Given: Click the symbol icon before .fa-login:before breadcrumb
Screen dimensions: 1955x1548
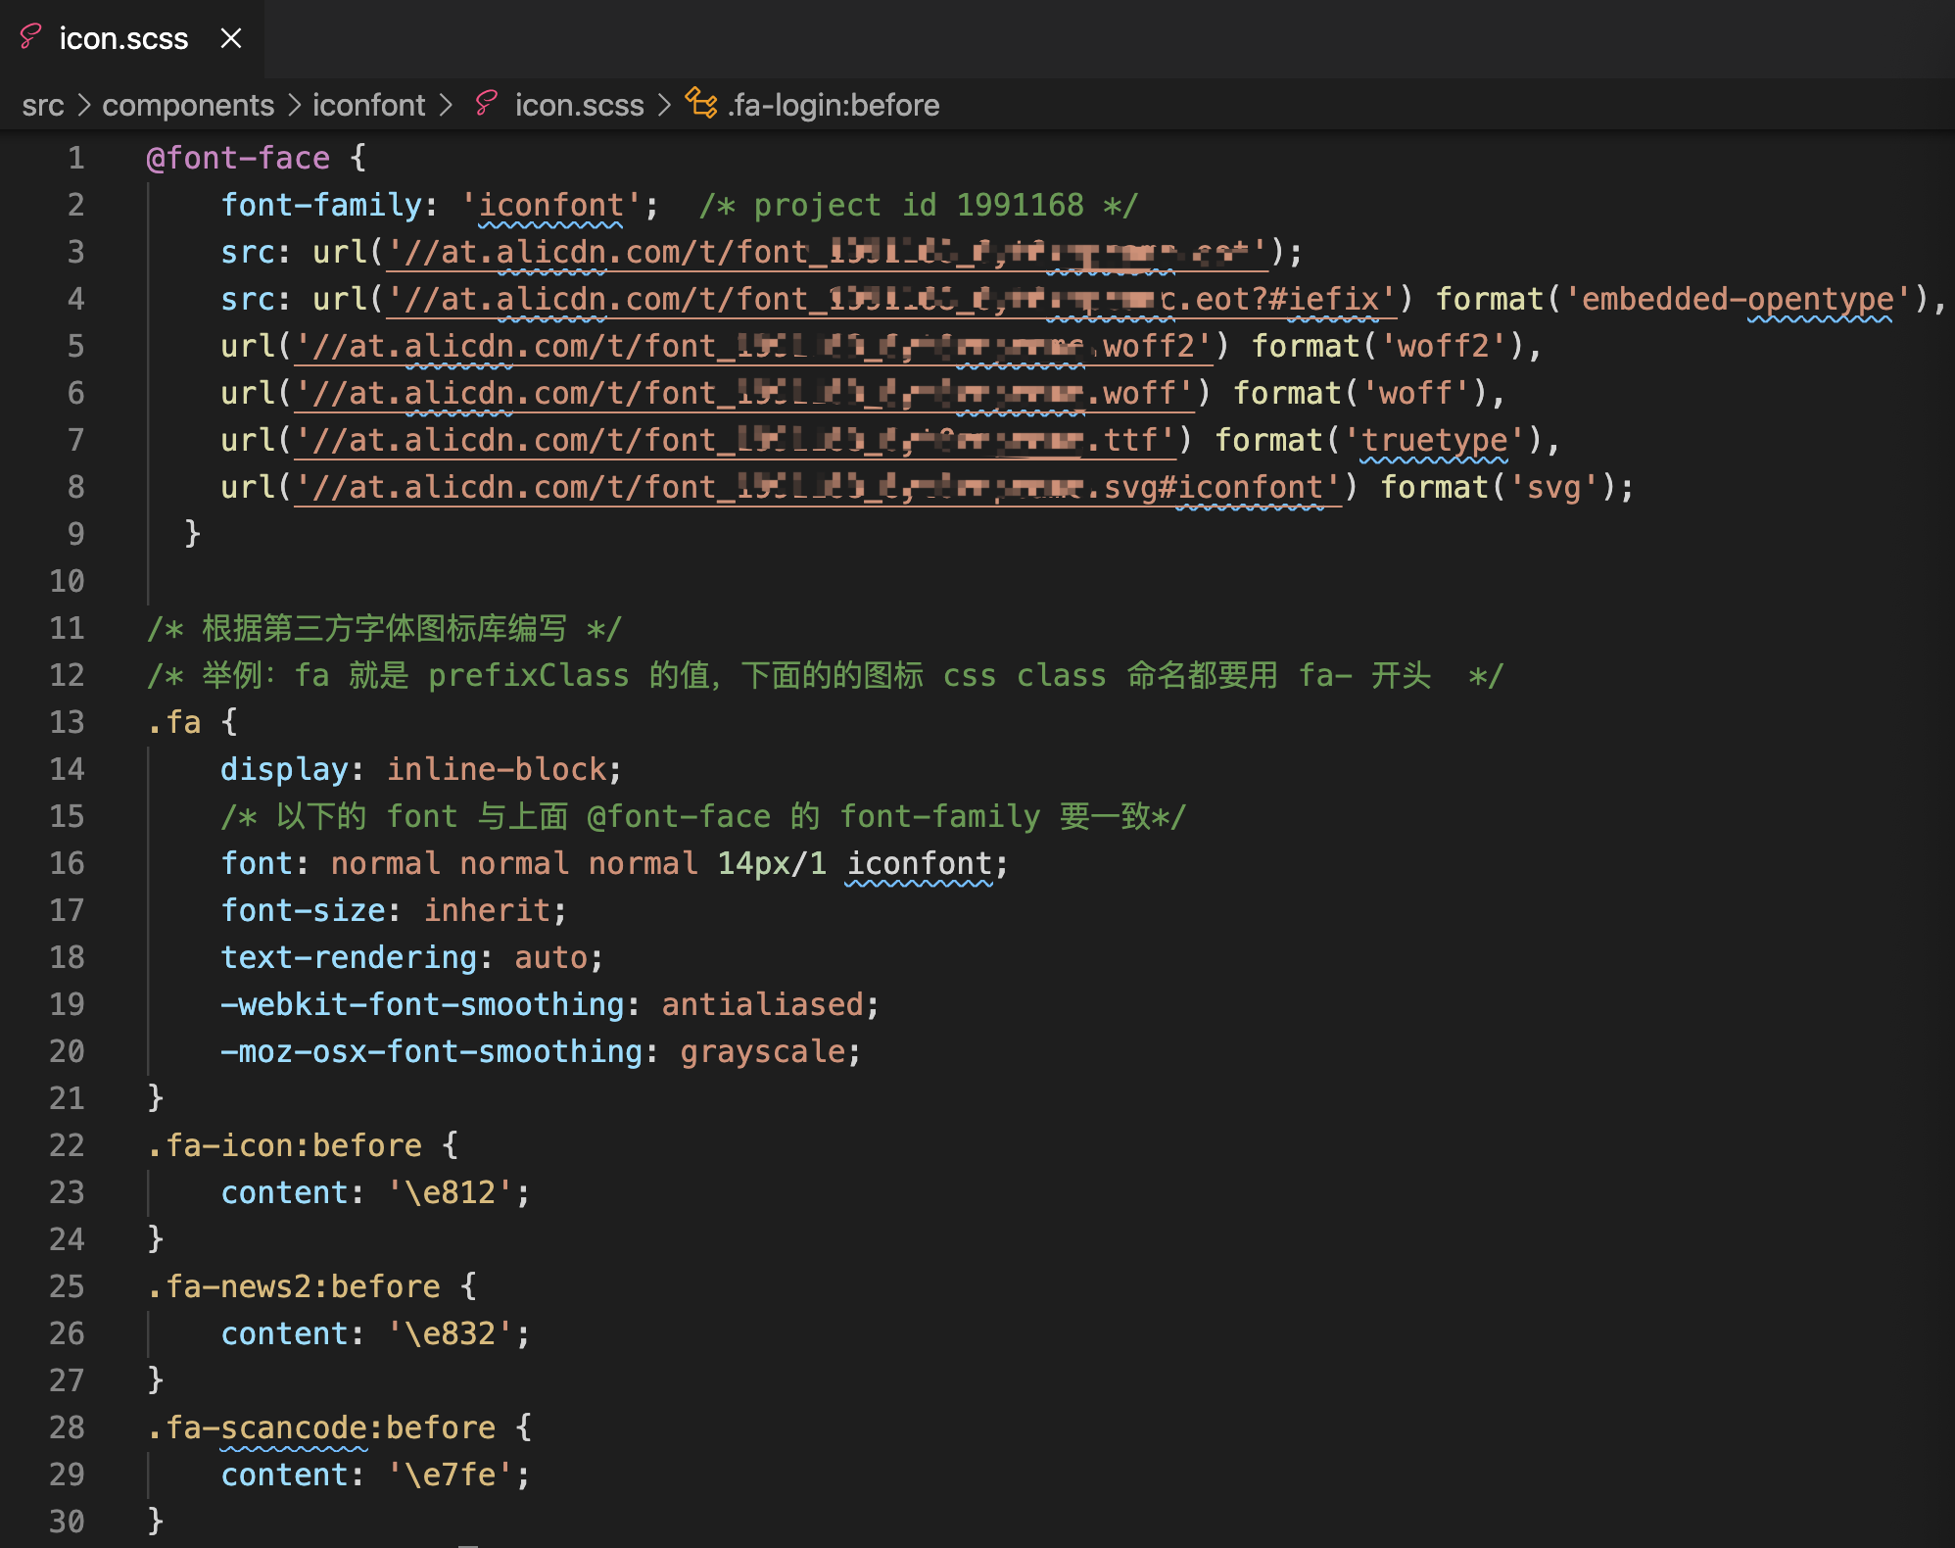Looking at the screenshot, I should point(700,103).
